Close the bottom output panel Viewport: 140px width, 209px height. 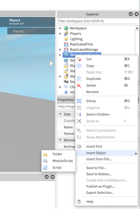tap(53, 177)
